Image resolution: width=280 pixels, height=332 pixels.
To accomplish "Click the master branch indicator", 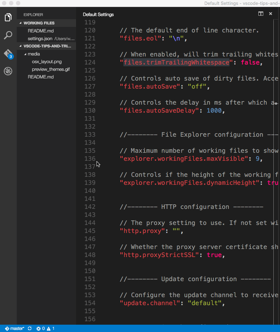I will point(14,328).
